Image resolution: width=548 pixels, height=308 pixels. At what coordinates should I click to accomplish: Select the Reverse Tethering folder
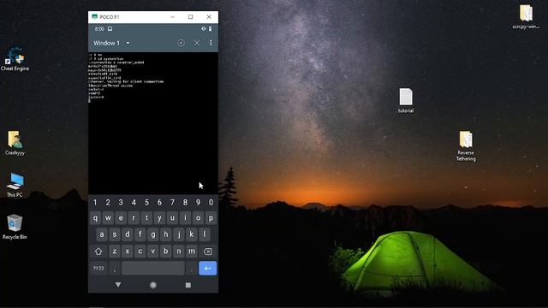tap(466, 145)
